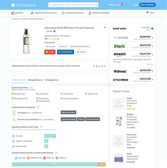Screen dimensions: 167x168
Task: Click the Get Started button
Action: tap(148, 5)
